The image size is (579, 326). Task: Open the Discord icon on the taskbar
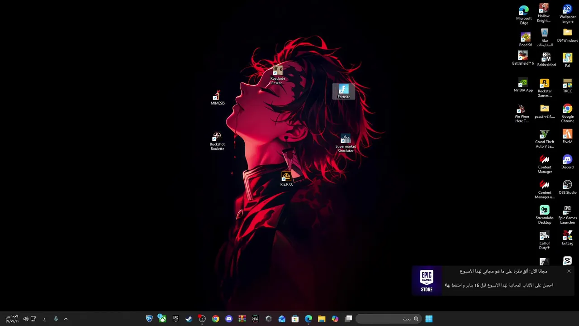[x=229, y=319]
